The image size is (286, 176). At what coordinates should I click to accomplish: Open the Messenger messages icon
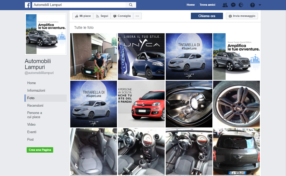click(233, 5)
